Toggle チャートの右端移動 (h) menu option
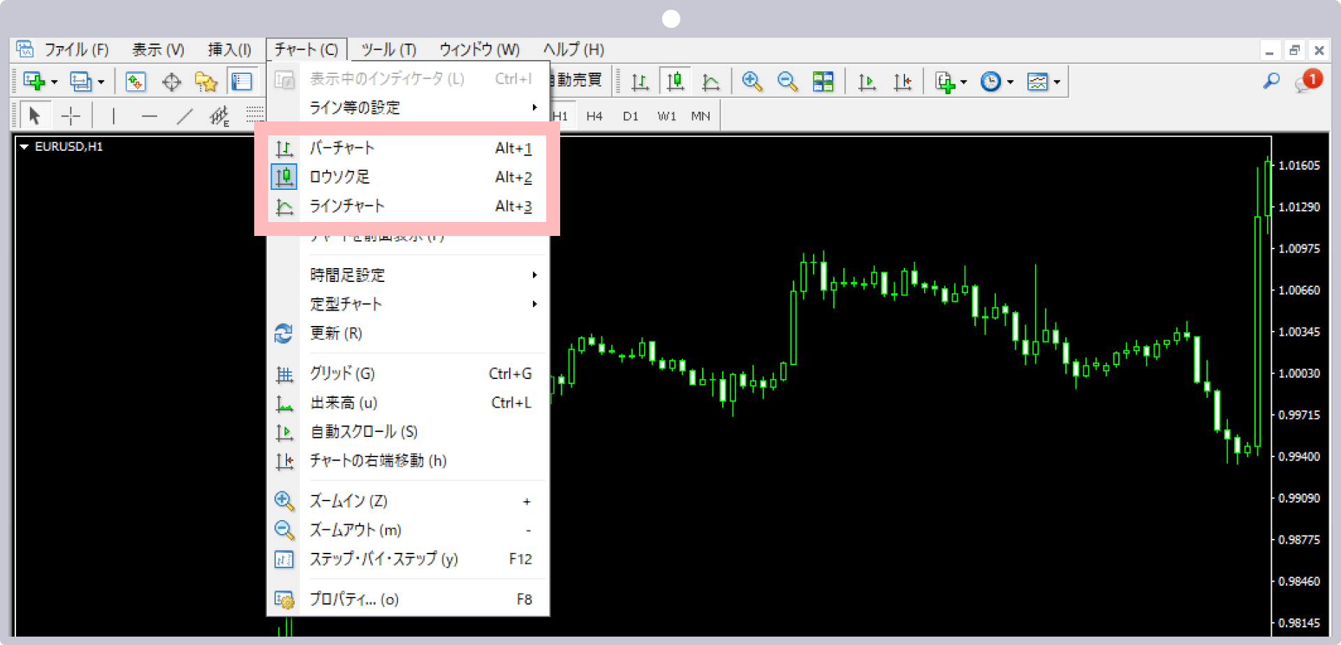The image size is (1341, 645). click(408, 461)
